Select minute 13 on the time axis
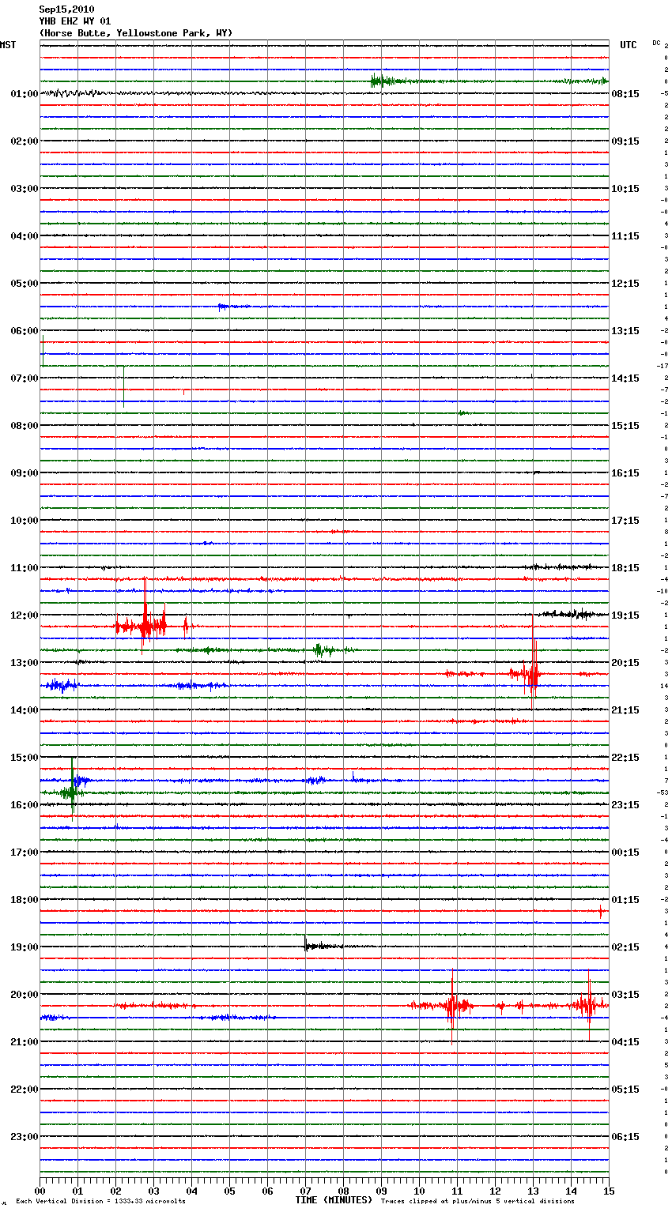This screenshot has width=672, height=1212. 533,1191
